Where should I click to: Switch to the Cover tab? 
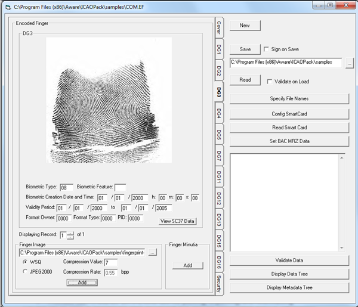pos(219,27)
